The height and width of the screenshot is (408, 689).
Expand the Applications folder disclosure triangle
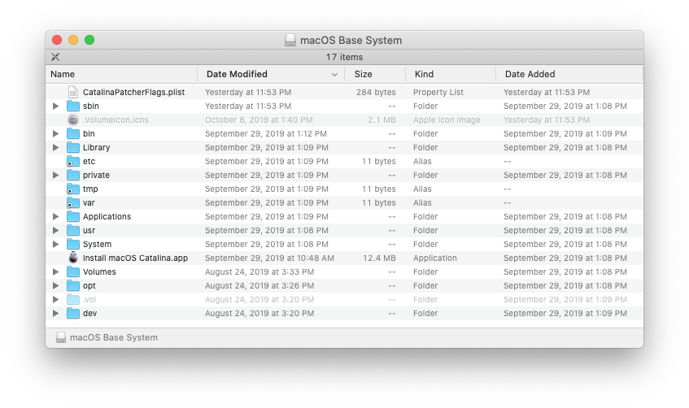pos(56,216)
